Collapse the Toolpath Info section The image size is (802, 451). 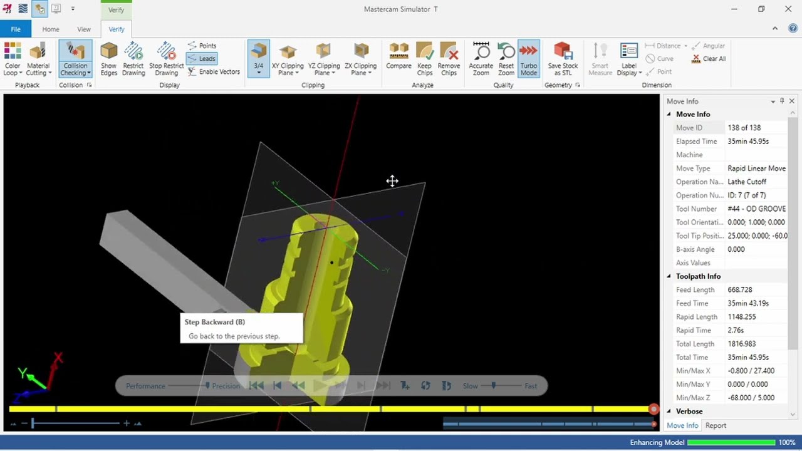pyautogui.click(x=669, y=276)
